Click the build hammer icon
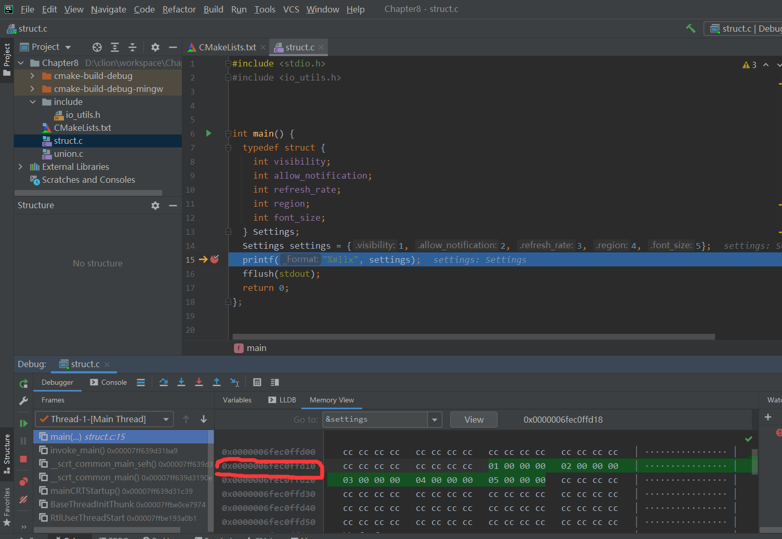Image resolution: width=782 pixels, height=539 pixels. 691,29
